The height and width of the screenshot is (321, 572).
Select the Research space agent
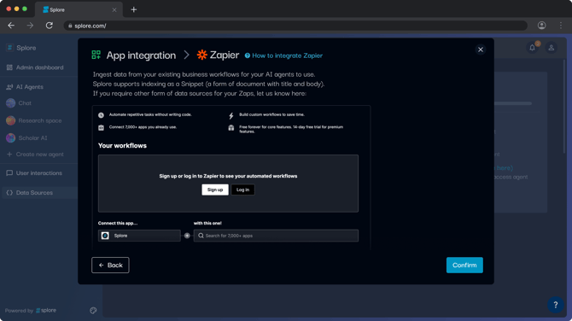click(x=40, y=120)
